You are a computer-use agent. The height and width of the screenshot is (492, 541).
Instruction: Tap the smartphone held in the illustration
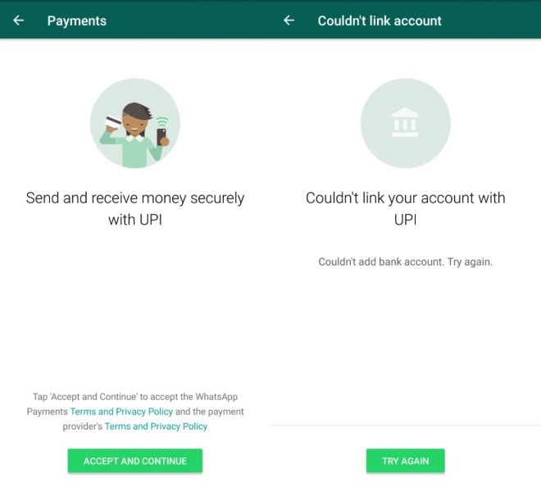(x=161, y=135)
